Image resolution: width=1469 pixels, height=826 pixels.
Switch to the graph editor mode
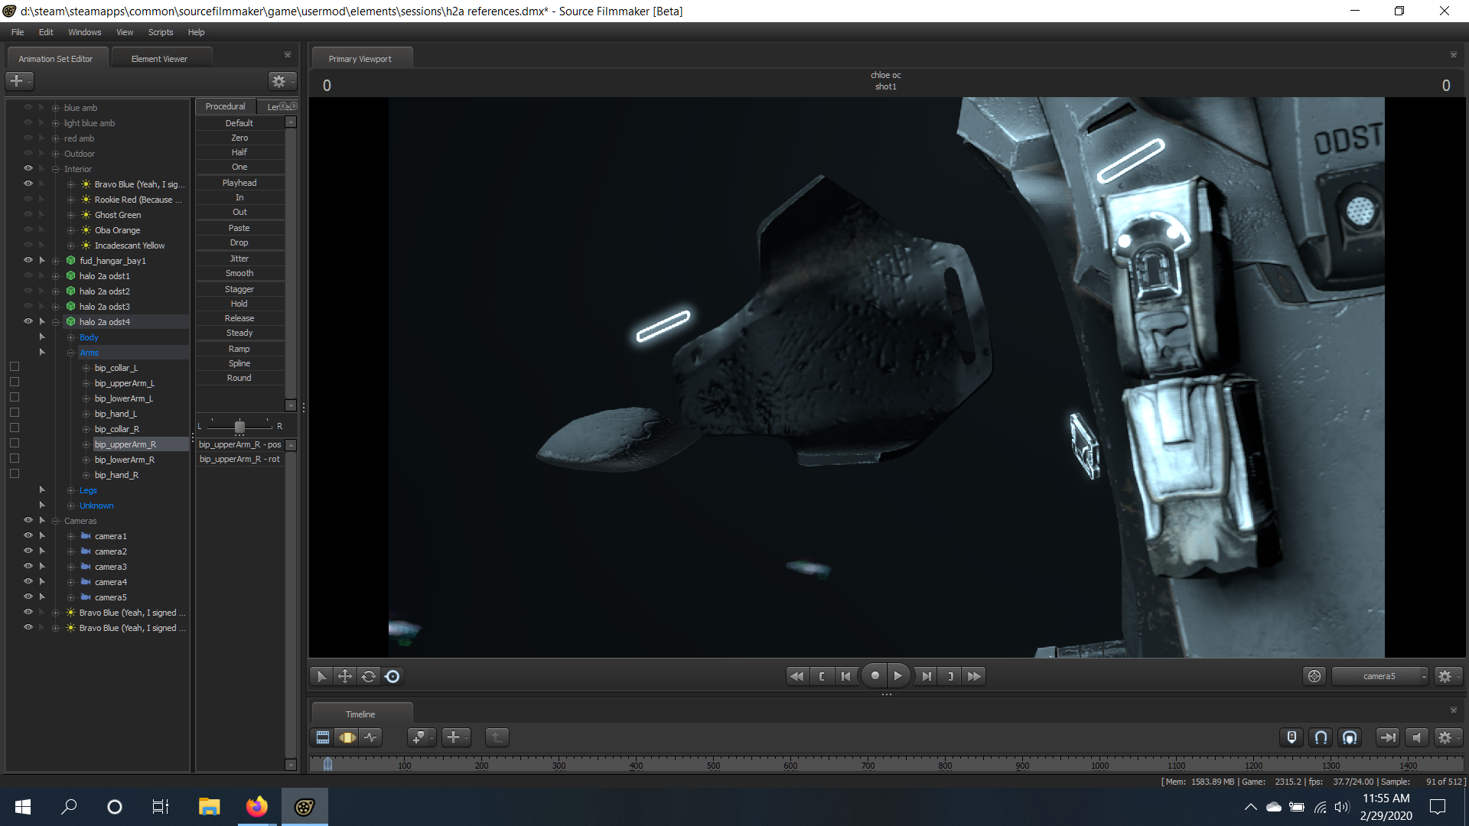tap(371, 737)
